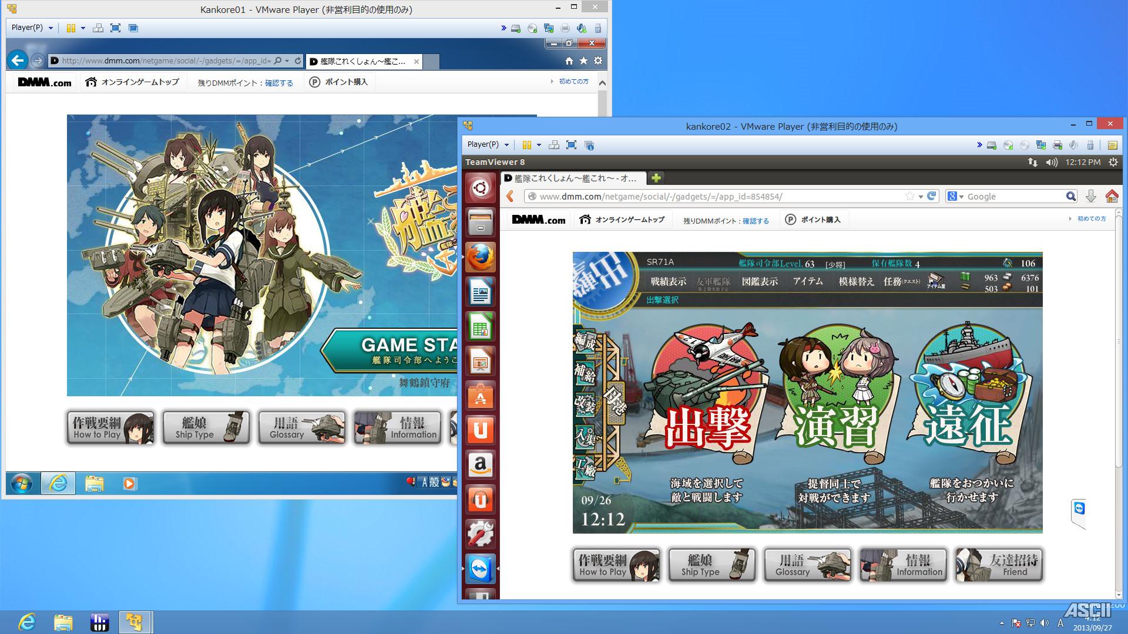This screenshot has width=1128, height=634.
Task: Click the 出撃 sortie emblem in game
Action: pos(707,399)
